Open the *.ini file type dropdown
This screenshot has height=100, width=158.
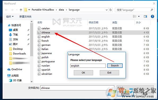(135, 88)
